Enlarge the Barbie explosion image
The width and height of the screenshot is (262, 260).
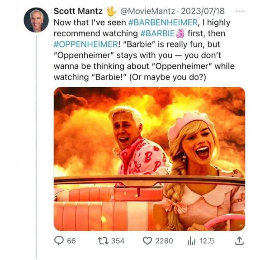pos(149,159)
